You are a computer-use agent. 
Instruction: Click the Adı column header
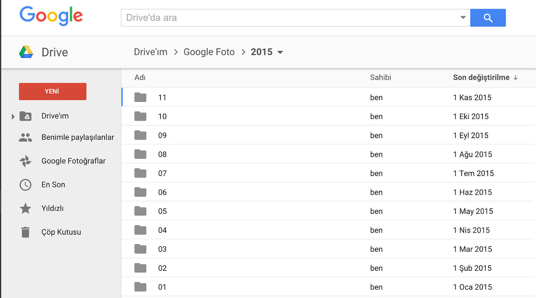click(x=140, y=77)
